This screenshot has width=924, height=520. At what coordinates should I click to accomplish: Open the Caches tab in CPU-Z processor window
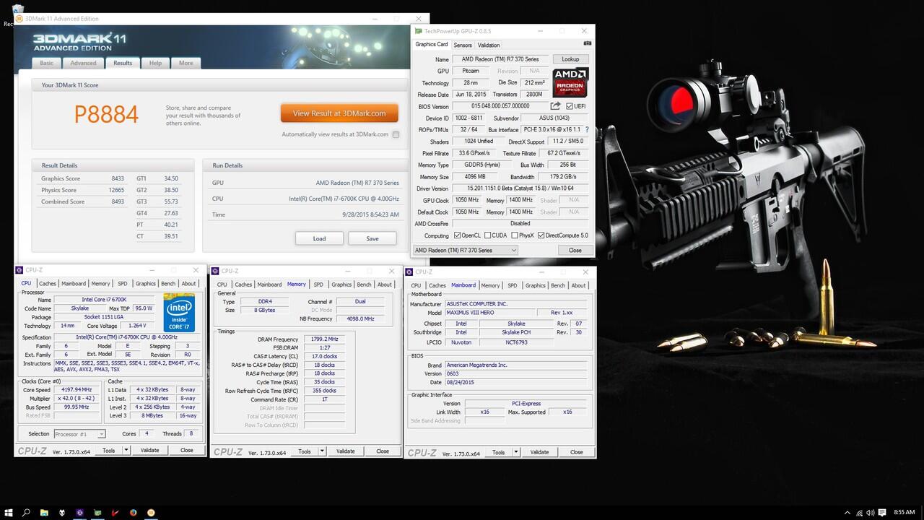48,284
